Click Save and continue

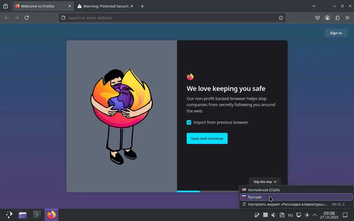pyautogui.click(x=207, y=138)
